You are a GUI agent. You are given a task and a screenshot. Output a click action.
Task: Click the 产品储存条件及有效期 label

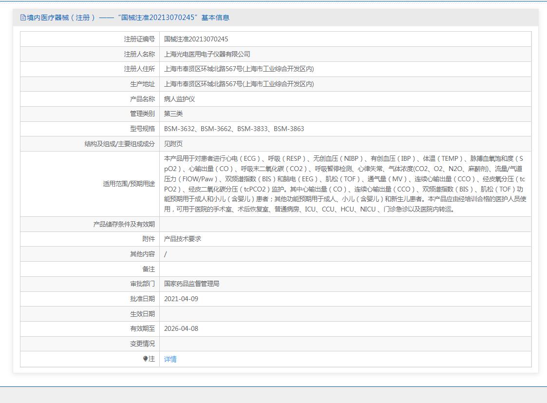pyautogui.click(x=124, y=224)
